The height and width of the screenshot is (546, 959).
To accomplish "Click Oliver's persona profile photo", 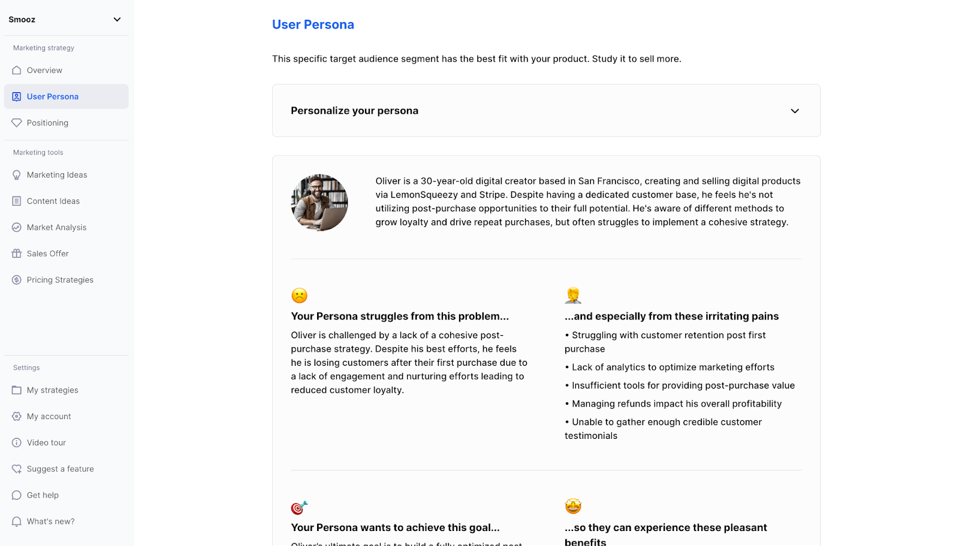I will [x=319, y=203].
